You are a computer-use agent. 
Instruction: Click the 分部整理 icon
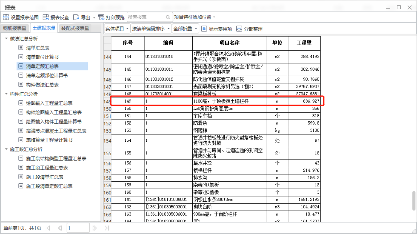point(239,29)
